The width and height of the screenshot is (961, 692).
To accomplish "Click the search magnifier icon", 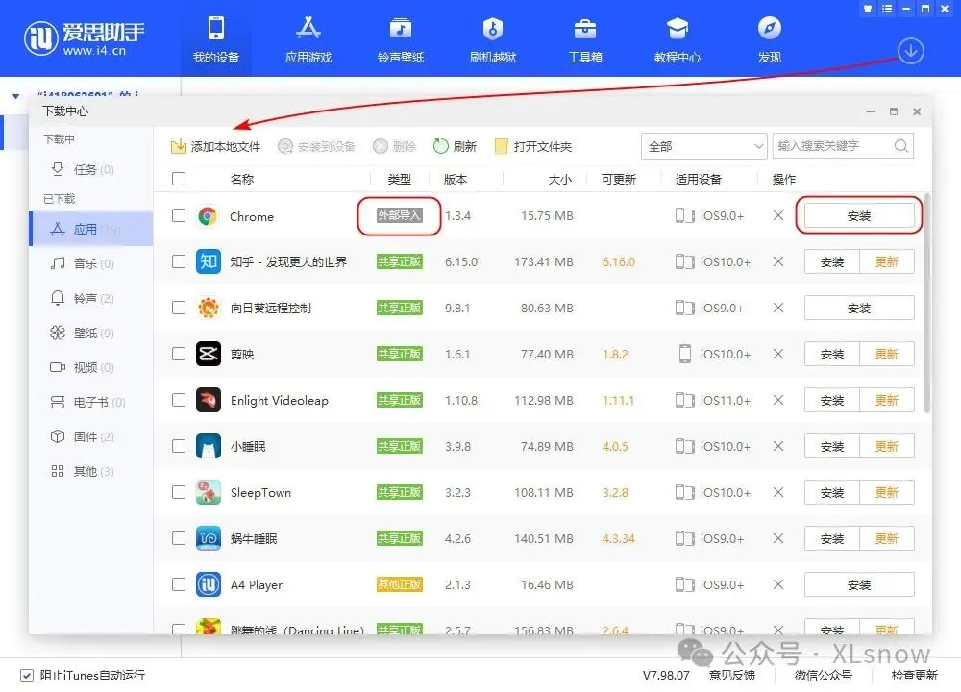I will 901,146.
